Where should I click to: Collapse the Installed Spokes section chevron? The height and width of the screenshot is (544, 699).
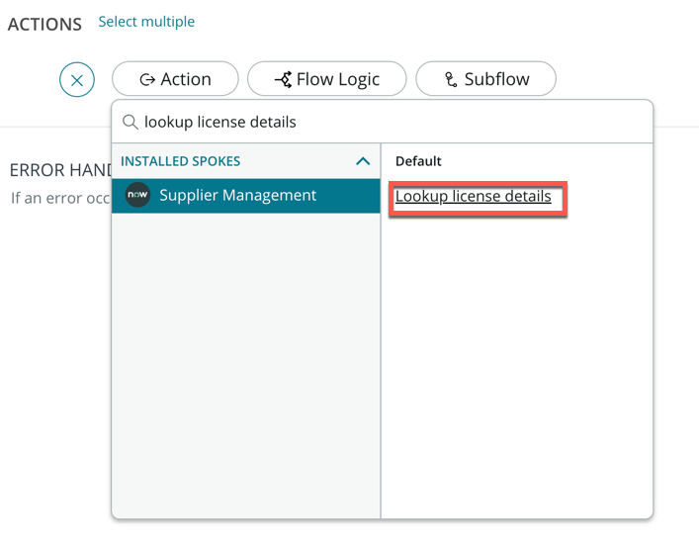pos(363,161)
